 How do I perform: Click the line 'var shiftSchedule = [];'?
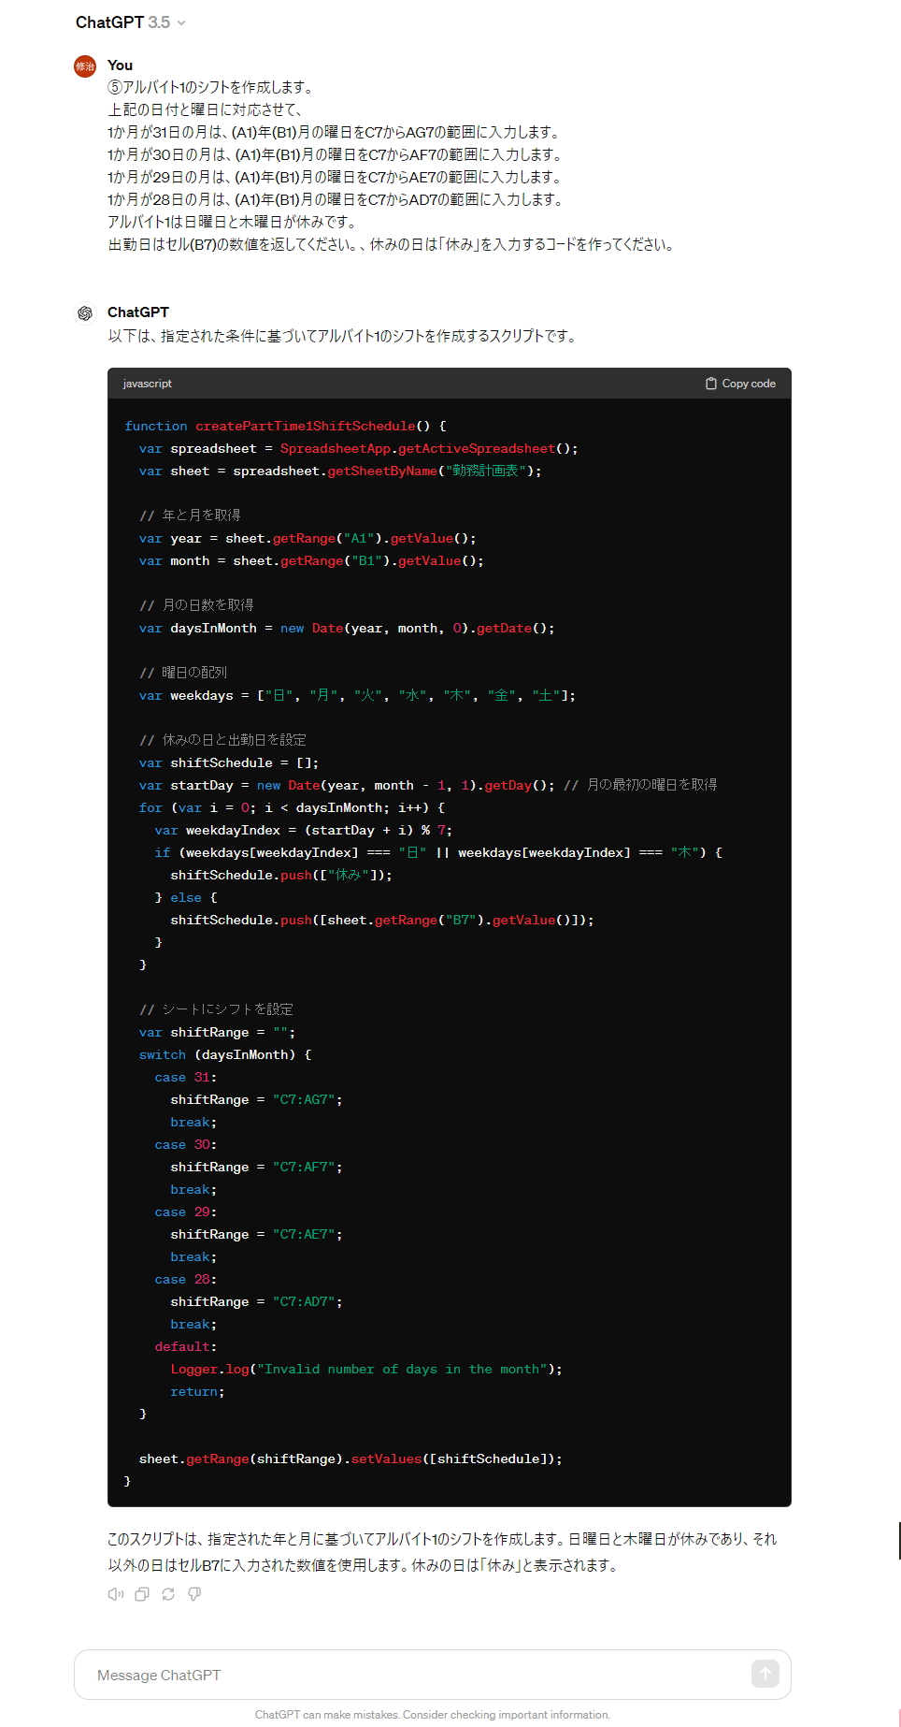(229, 763)
